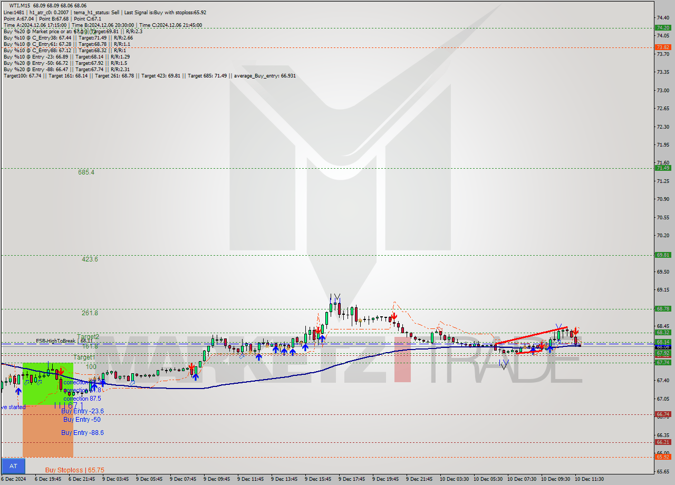Select the 68.32 price level tag

coord(663,333)
